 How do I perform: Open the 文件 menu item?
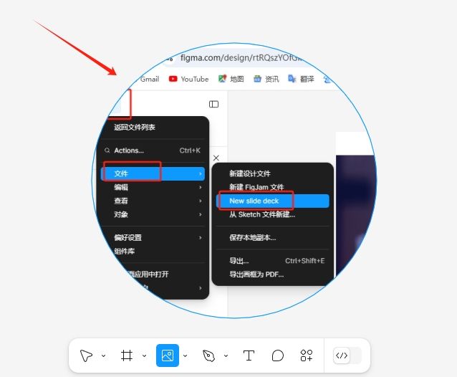(x=153, y=173)
